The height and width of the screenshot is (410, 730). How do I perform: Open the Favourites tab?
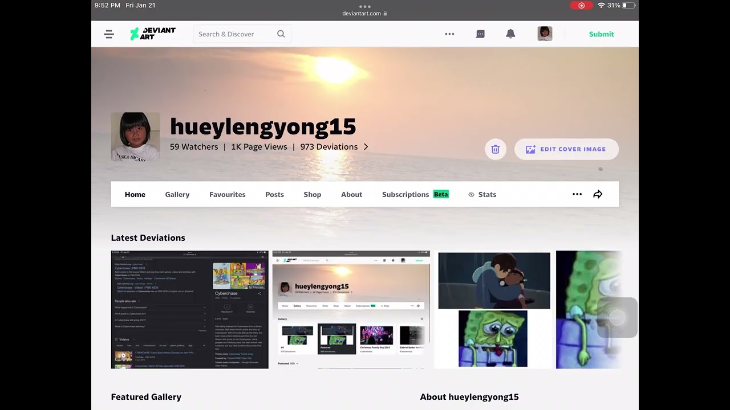[228, 194]
